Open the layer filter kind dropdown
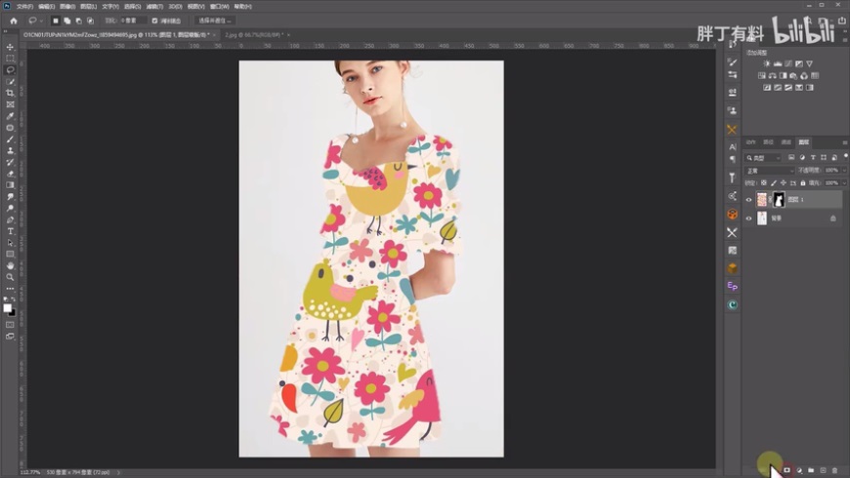The image size is (850, 478). (763, 157)
